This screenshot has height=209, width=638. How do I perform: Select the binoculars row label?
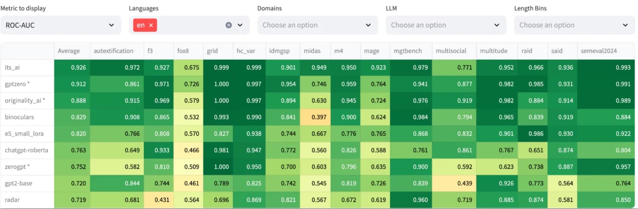tap(19, 117)
